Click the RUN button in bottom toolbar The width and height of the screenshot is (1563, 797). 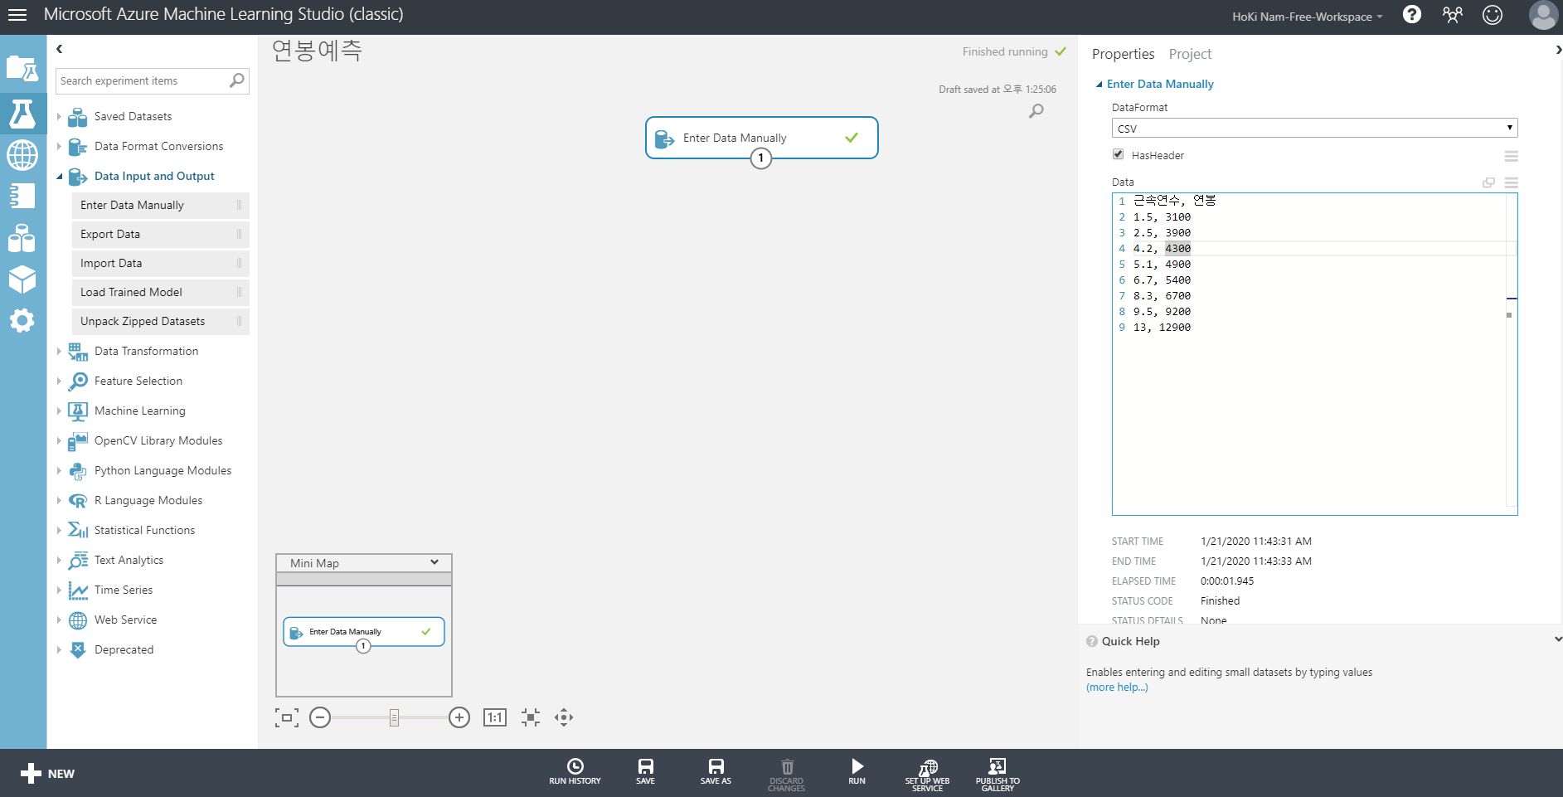pyautogui.click(x=856, y=770)
